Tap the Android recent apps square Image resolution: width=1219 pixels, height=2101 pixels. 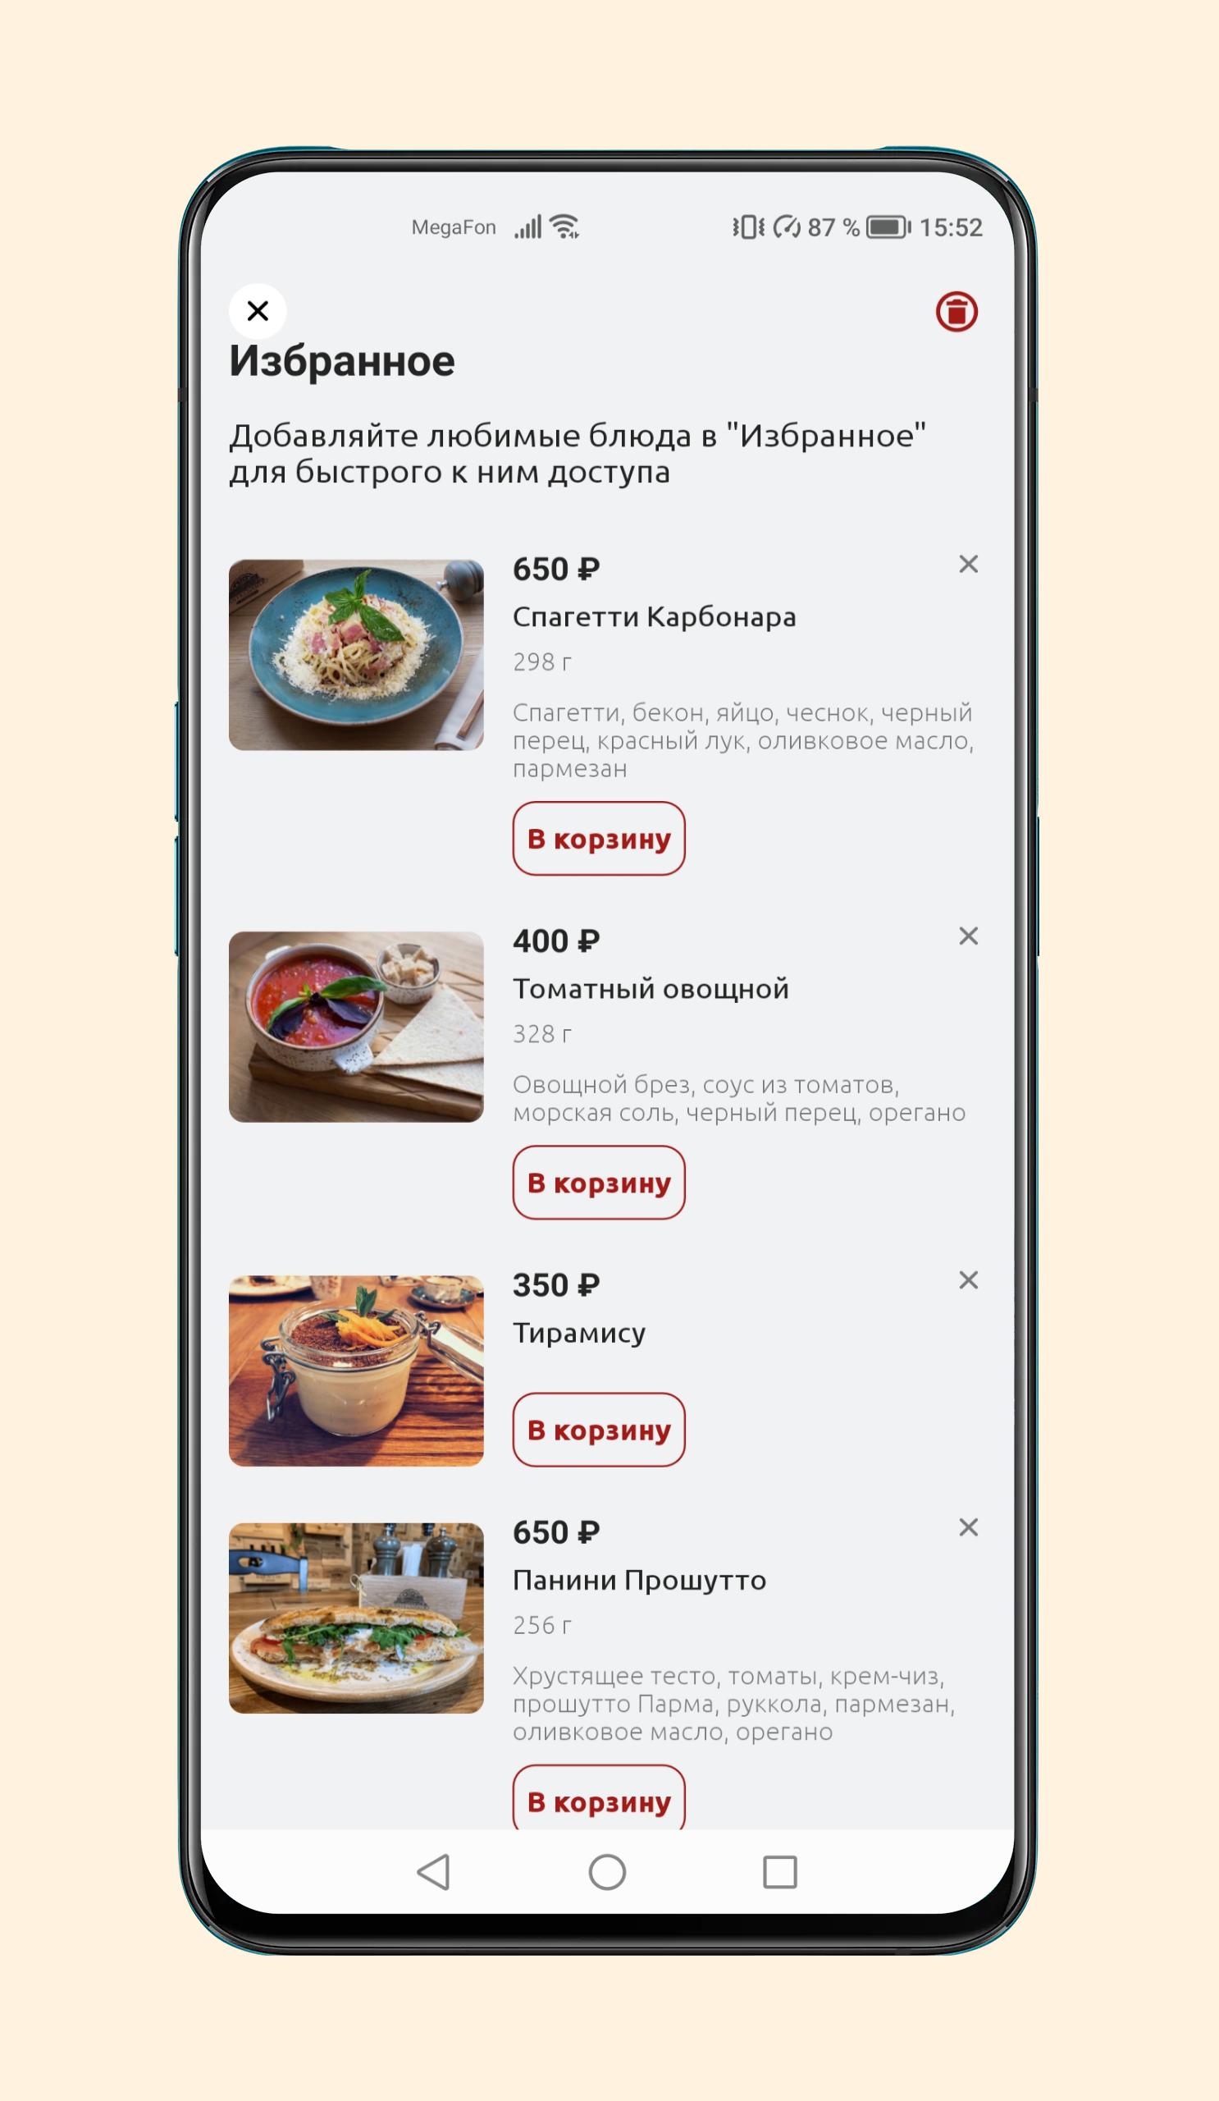point(780,1873)
